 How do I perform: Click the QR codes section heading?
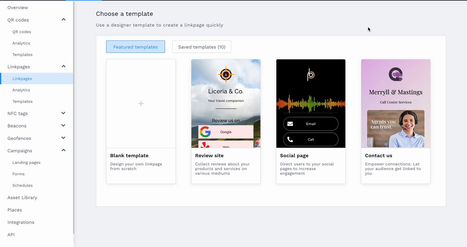[18, 20]
